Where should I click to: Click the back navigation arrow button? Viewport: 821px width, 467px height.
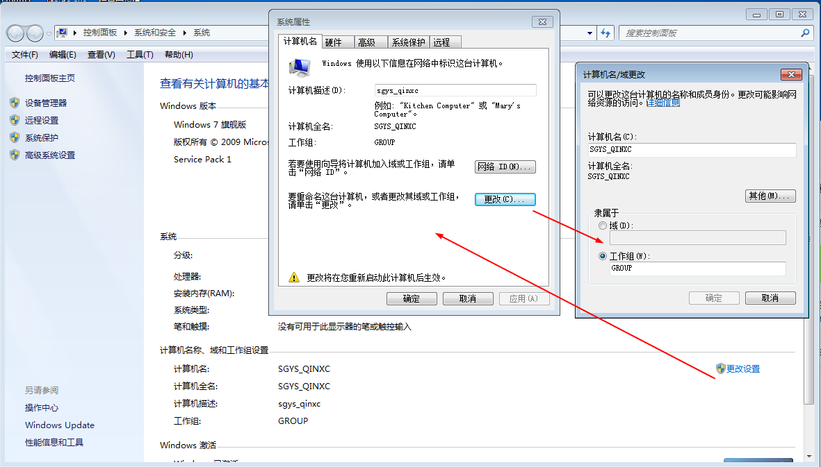[x=15, y=33]
